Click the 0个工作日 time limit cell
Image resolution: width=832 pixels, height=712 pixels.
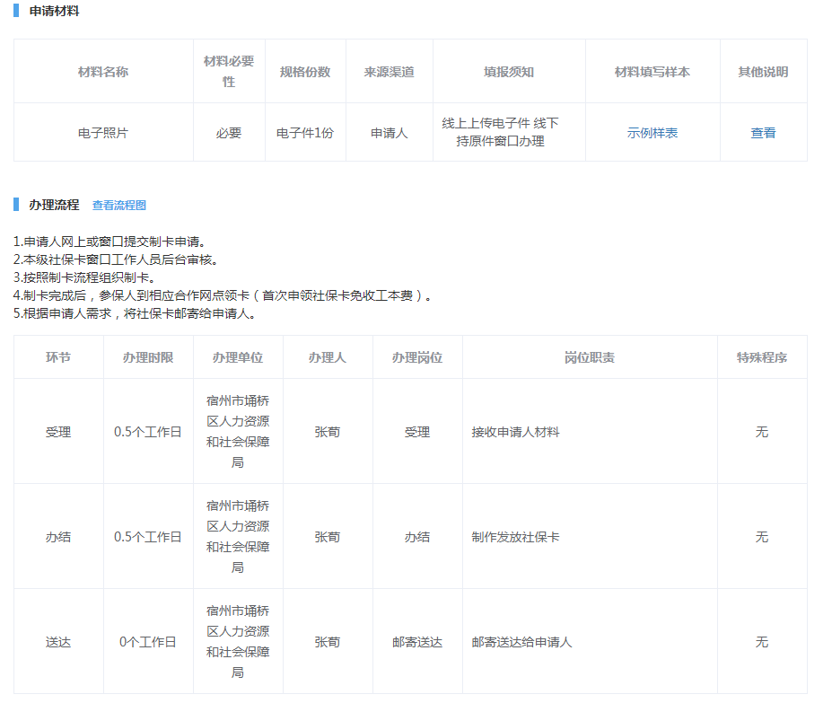[148, 642]
